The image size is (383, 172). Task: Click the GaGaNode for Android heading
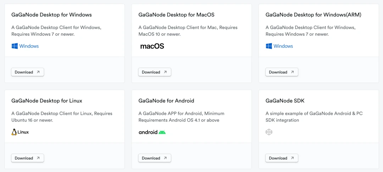pos(166,101)
